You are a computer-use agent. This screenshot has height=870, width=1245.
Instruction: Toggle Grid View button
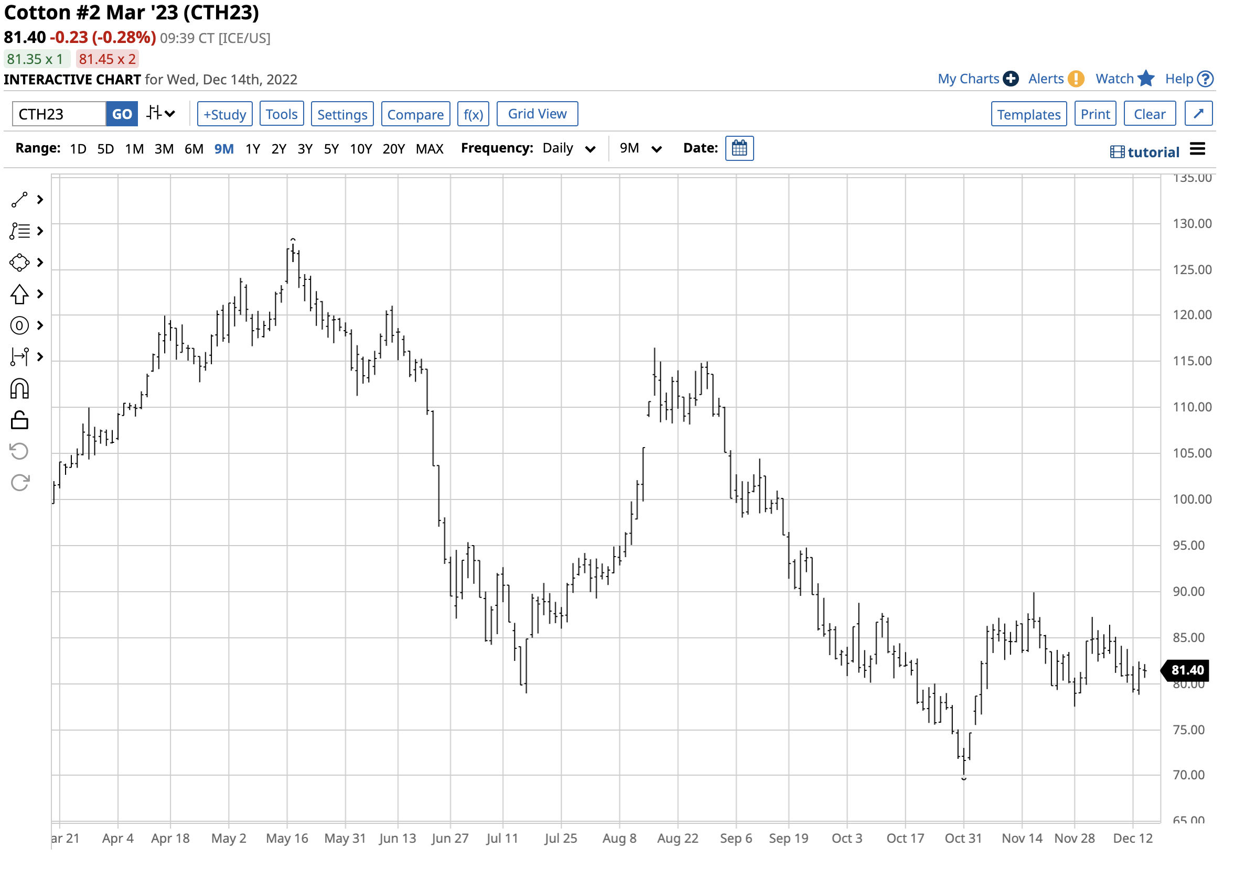coord(537,114)
